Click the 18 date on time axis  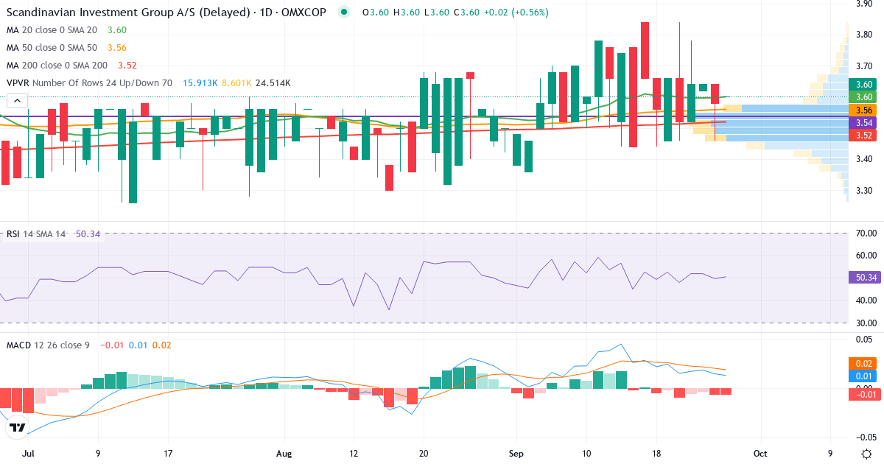[656, 454]
